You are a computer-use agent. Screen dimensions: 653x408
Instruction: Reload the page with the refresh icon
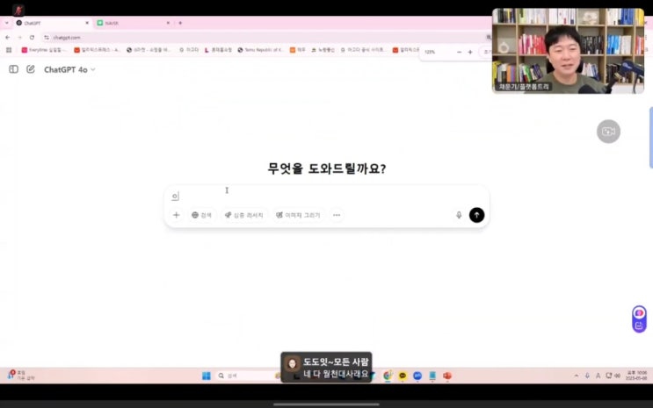32,38
